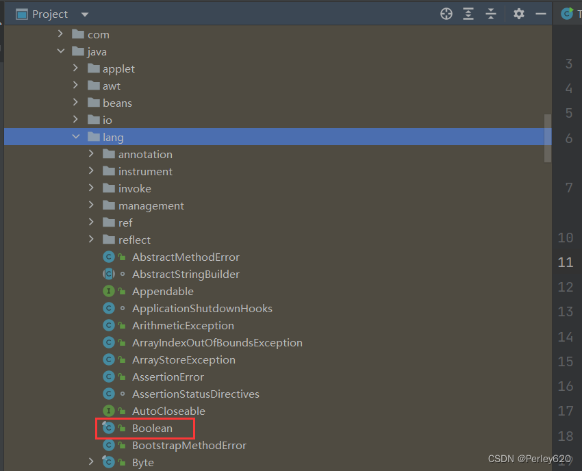Select ArrayIndexOutOfBoundsException in the tree

pos(218,342)
